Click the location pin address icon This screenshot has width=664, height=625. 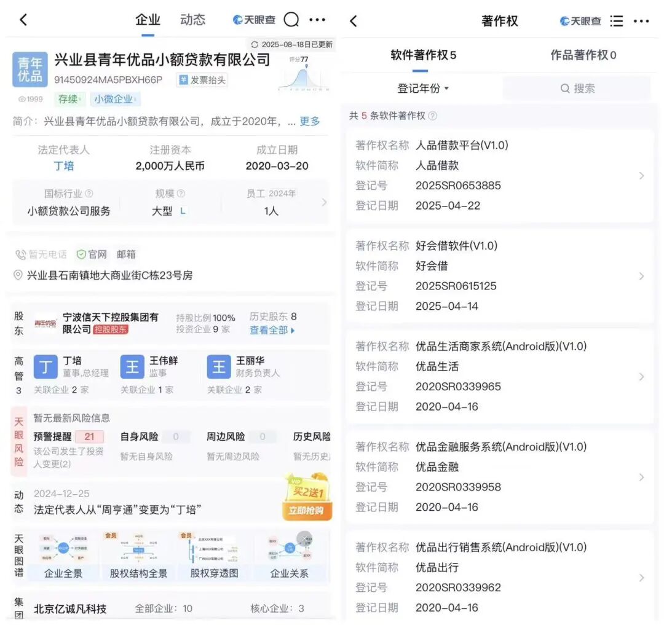click(18, 275)
